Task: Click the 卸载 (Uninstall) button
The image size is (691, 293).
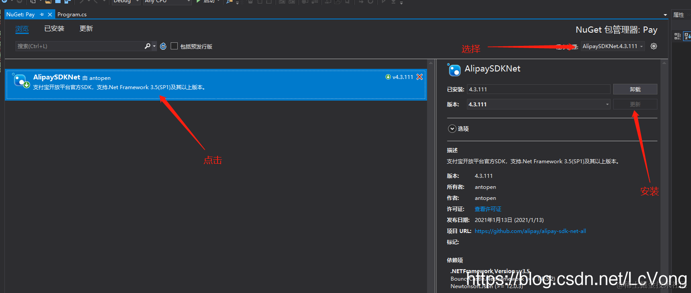Action: 635,89
